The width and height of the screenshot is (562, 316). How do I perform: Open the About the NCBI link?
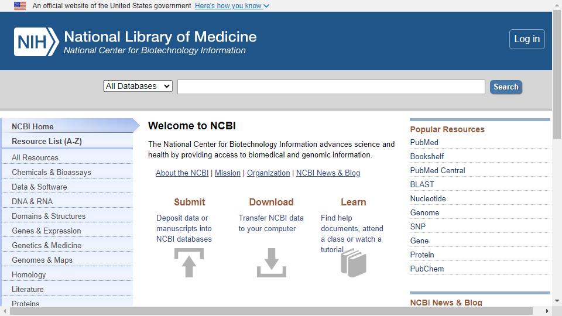[x=182, y=173]
